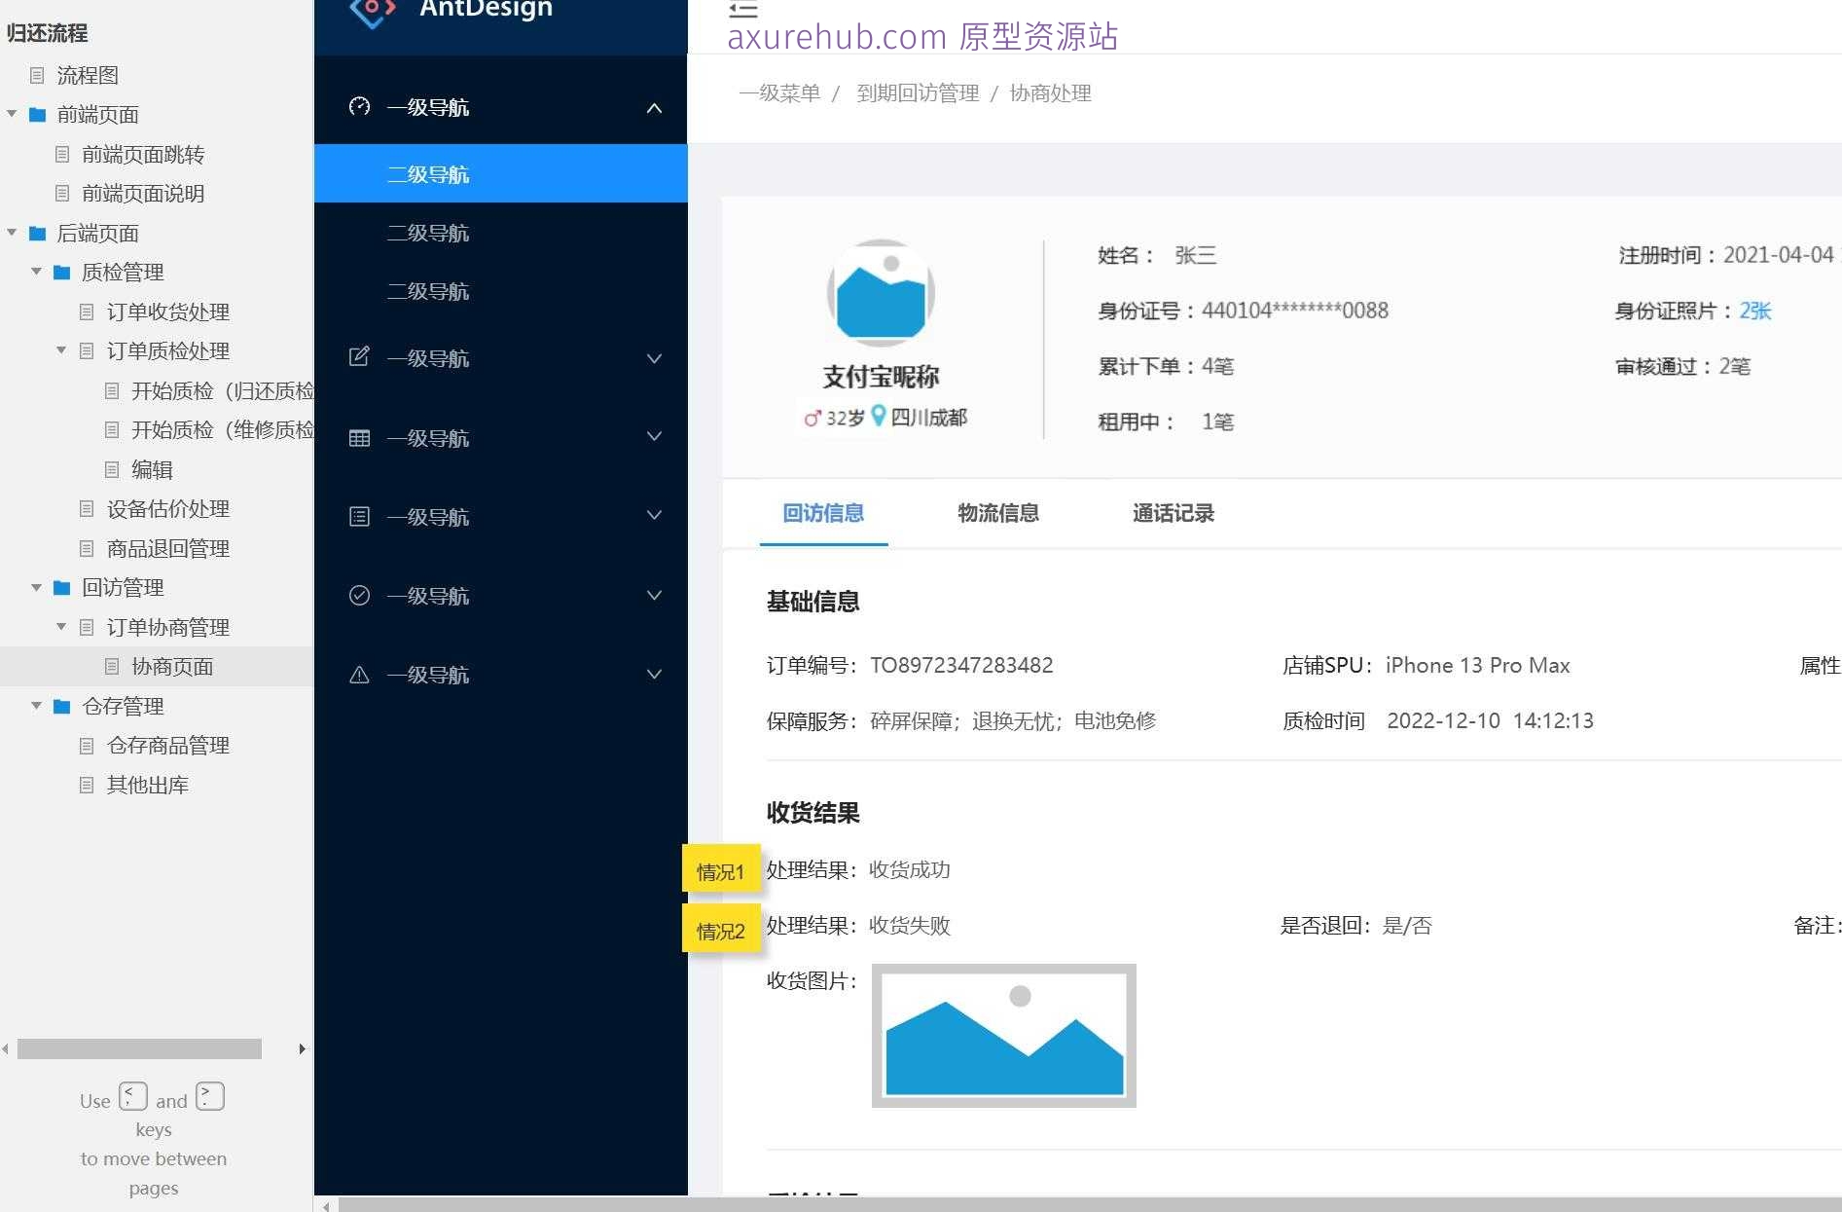Click the AntDesign logo icon
This screenshot has width=1842, height=1212.
pos(371,10)
